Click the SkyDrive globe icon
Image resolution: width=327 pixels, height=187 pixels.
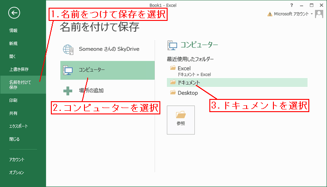click(68, 49)
